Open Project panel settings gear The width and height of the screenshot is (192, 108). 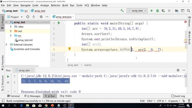[x=41, y=17]
